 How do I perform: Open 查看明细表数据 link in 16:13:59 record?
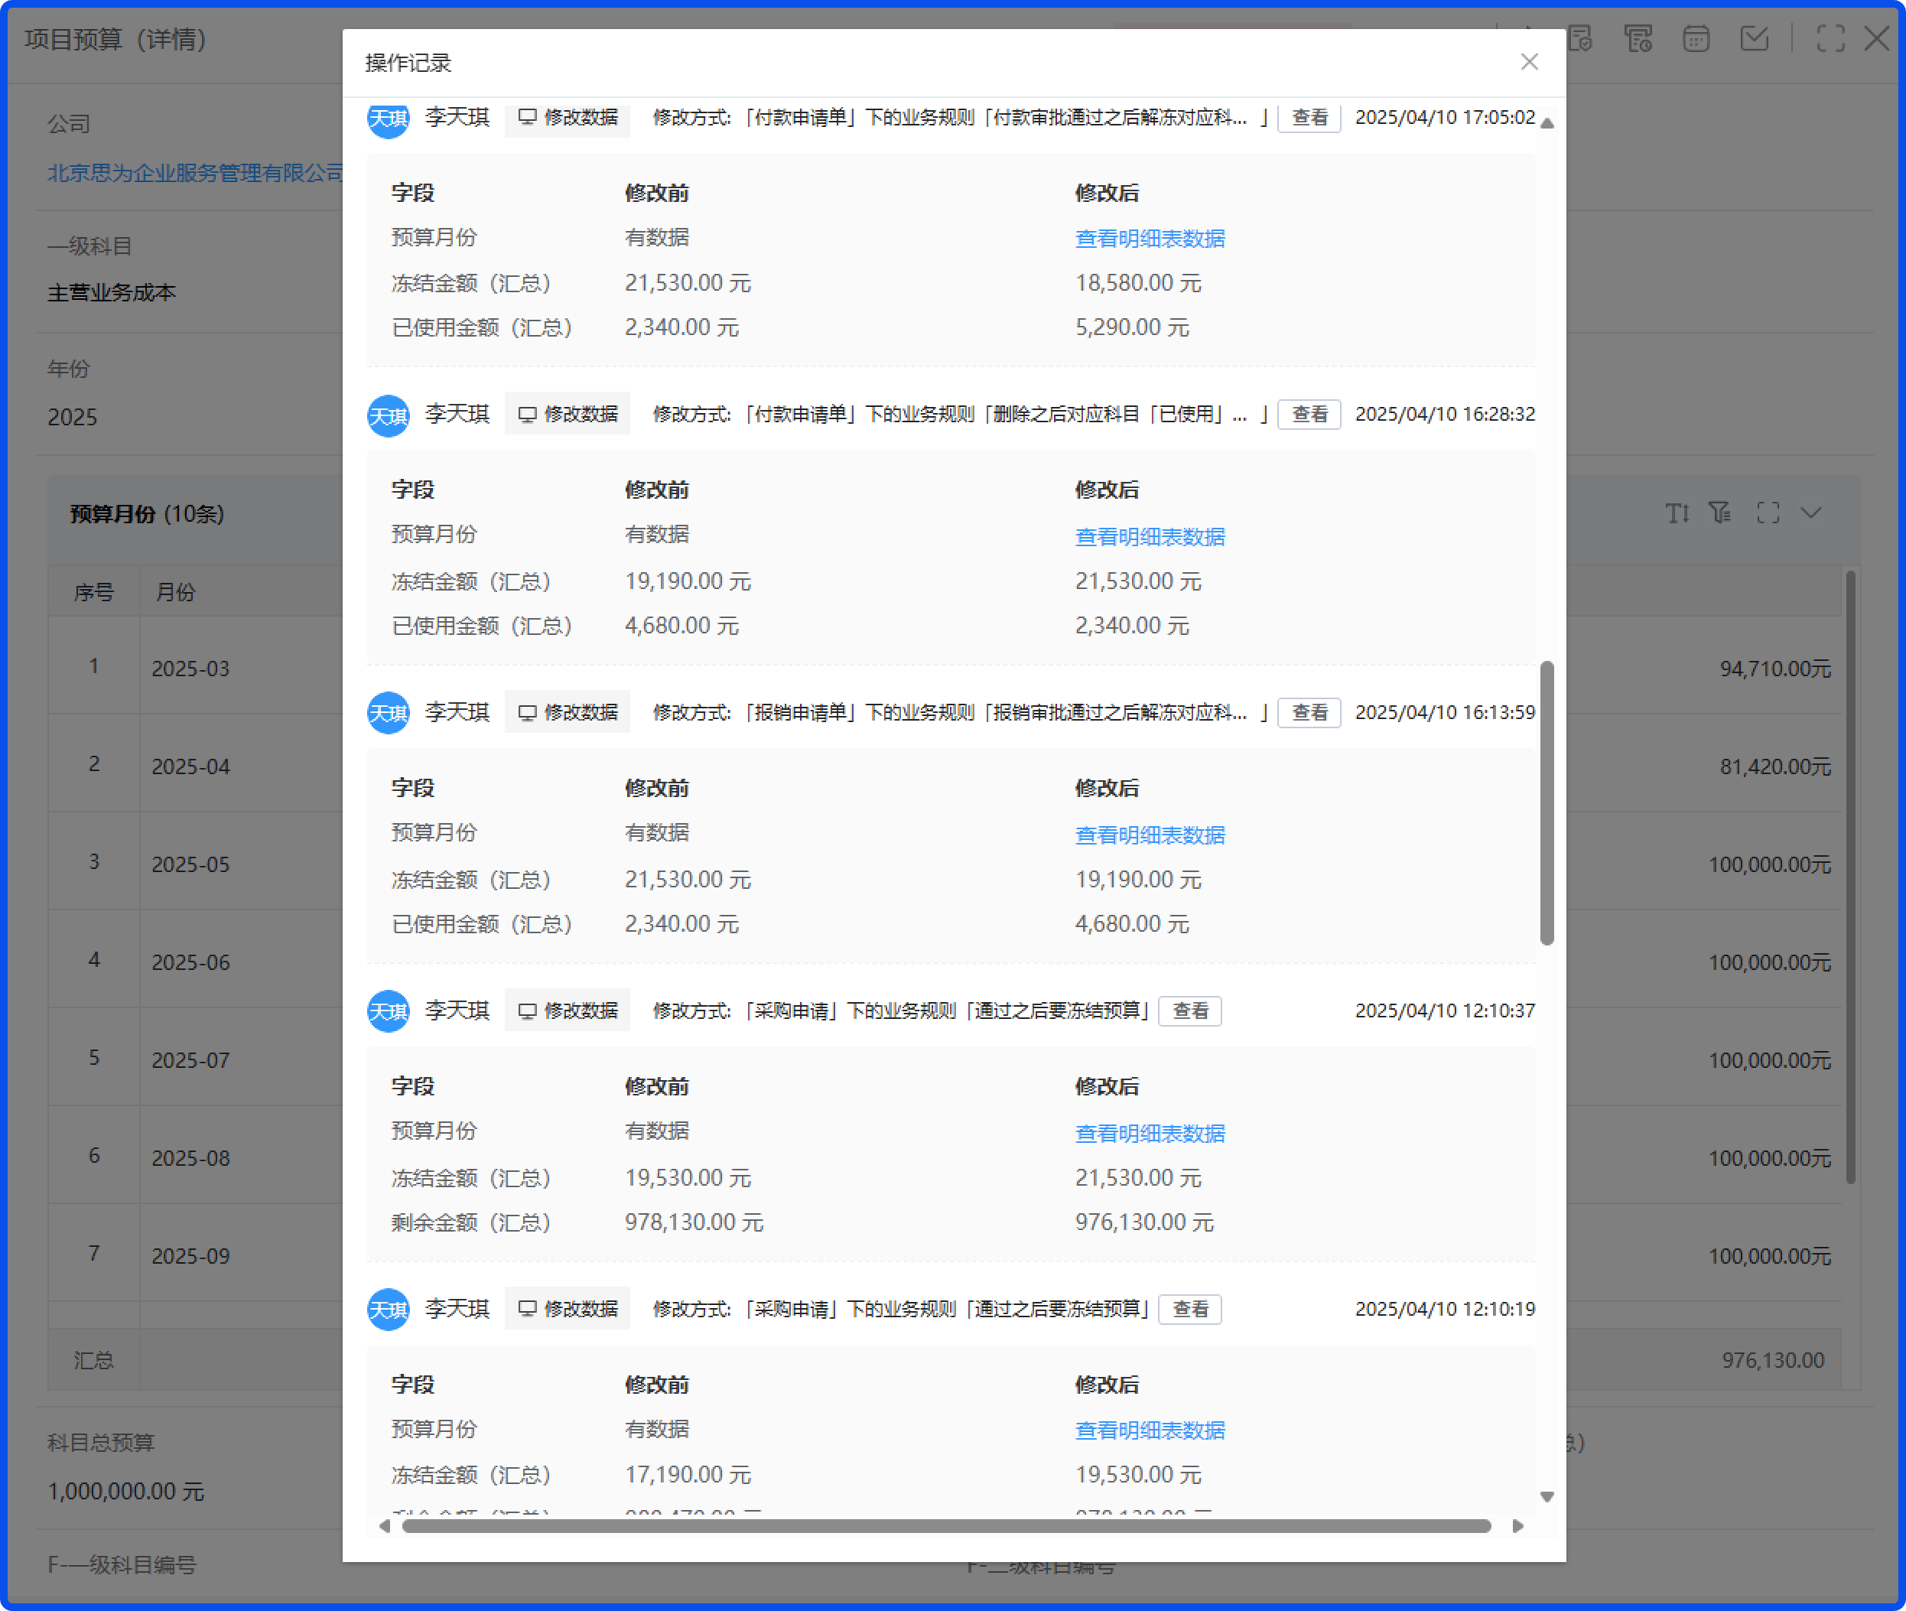click(x=1150, y=835)
